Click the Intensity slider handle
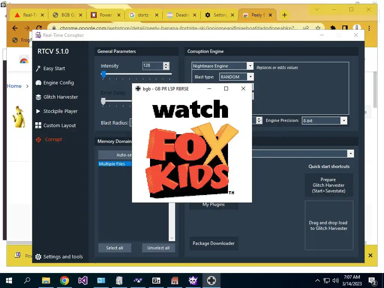The image size is (384, 288). click(x=103, y=74)
